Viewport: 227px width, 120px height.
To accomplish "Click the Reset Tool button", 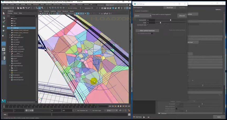I will click(170, 8).
